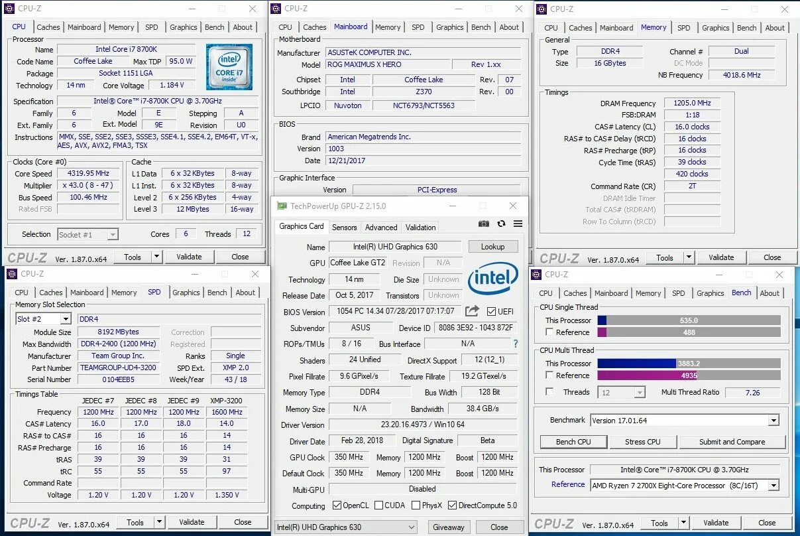Click the single thread 535.0 result bar

point(689,320)
